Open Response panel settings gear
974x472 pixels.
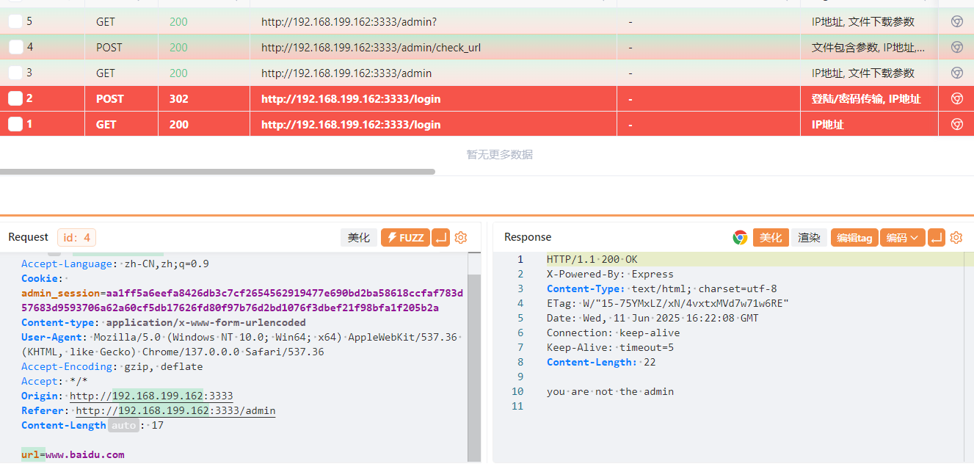point(956,237)
